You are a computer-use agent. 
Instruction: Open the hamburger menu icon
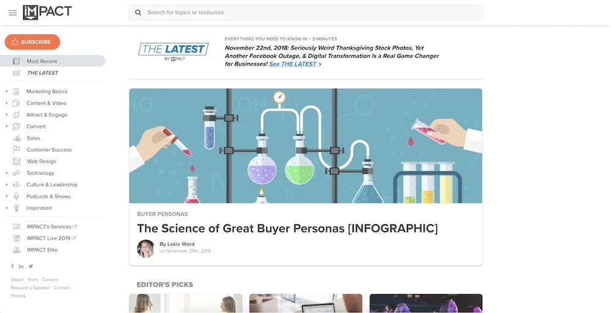click(x=12, y=12)
